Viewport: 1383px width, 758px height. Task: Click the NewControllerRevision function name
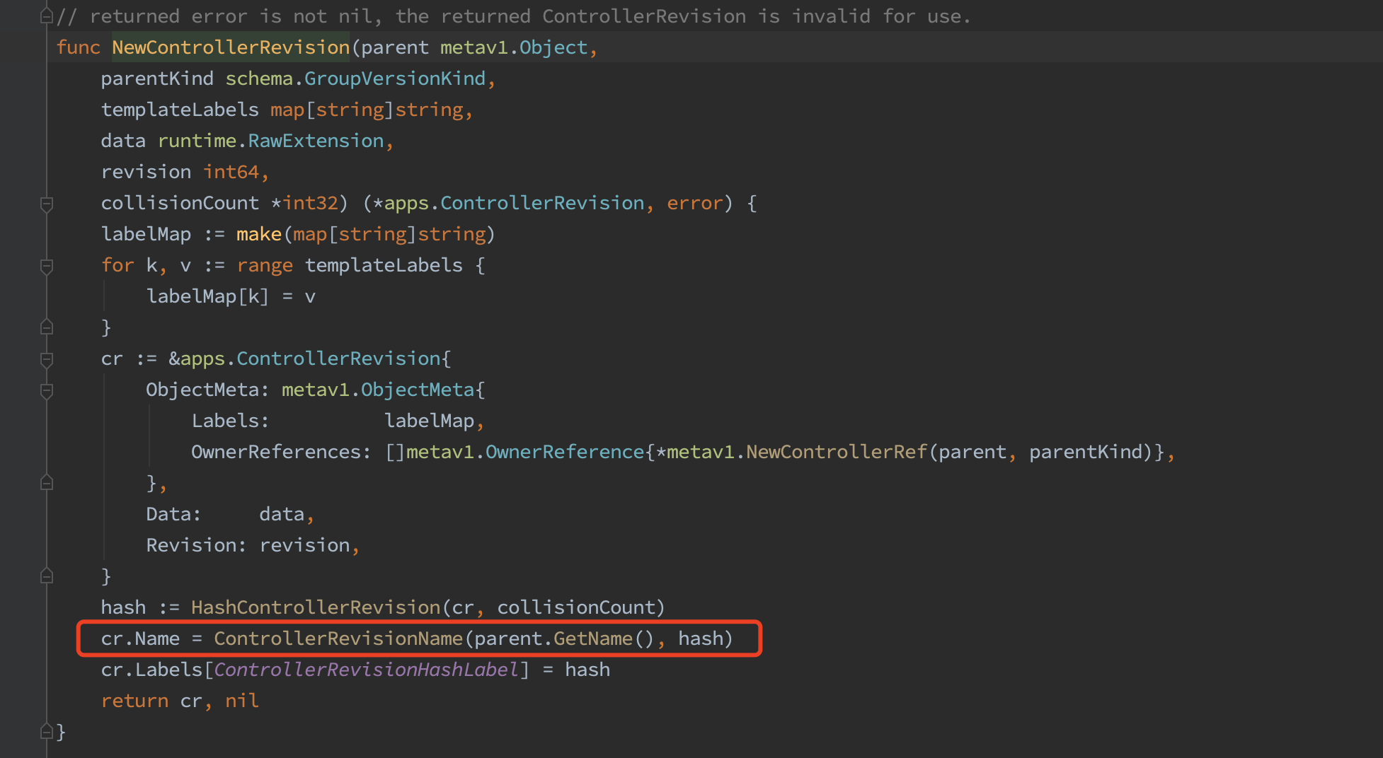tap(230, 47)
